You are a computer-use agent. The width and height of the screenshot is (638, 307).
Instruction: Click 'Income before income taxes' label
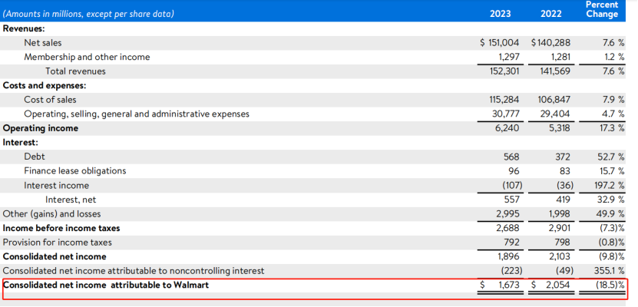[61, 228]
